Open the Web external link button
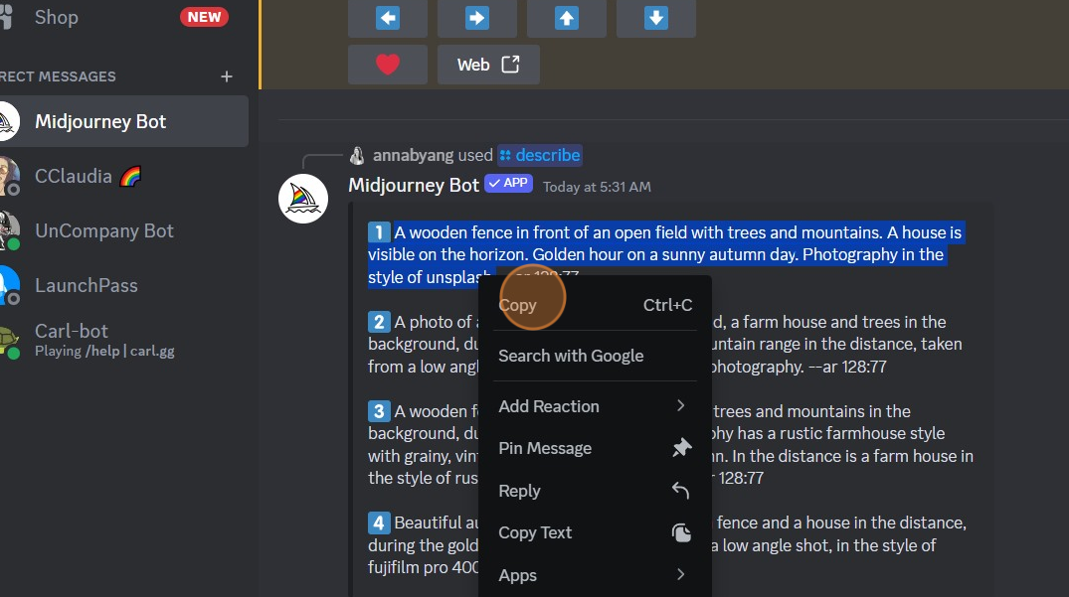This screenshot has width=1069, height=597. pos(487,64)
